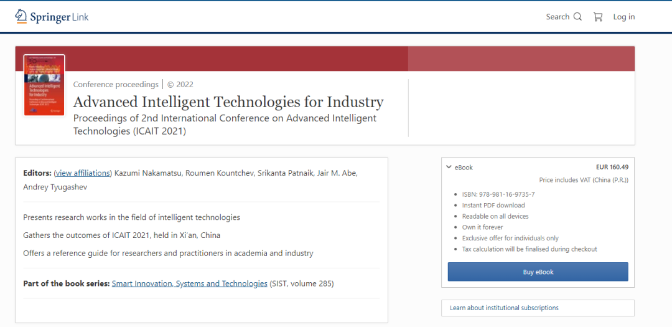Click Tax calculation will be finalised text

[x=530, y=249]
